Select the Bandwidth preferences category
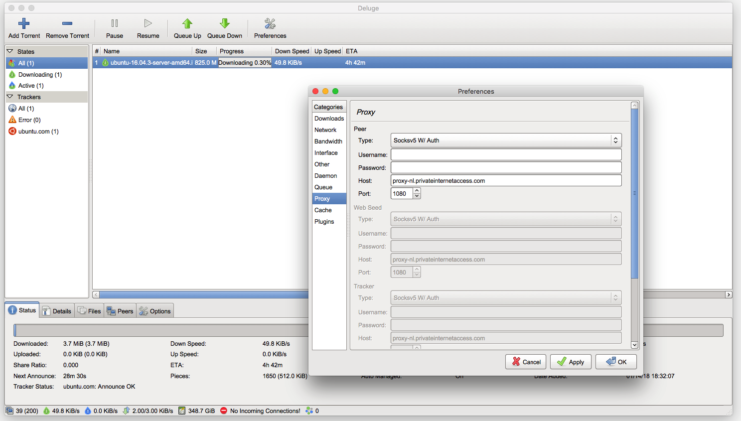741x421 pixels. [329, 141]
